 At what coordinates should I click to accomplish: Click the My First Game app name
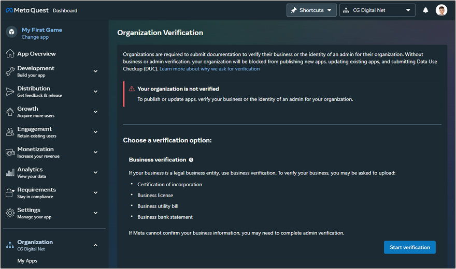tap(41, 30)
